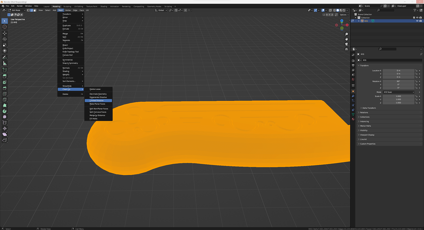This screenshot has width=424, height=230.
Task: Toggle X-Ray display
Action: point(330,10)
